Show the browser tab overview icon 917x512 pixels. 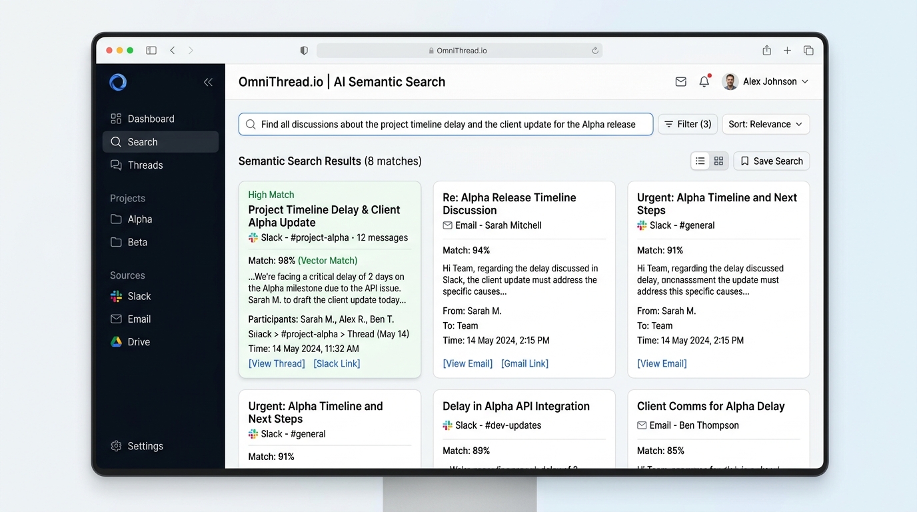tap(808, 51)
